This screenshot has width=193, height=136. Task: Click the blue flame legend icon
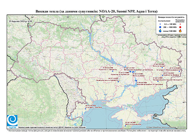160,31
